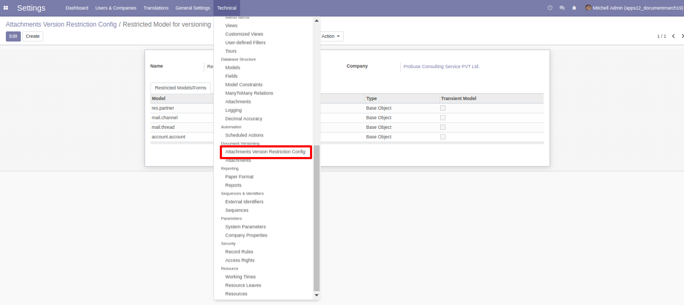The width and height of the screenshot is (684, 305).
Task: Select ManyToMany Relations entry
Action: coord(249,93)
